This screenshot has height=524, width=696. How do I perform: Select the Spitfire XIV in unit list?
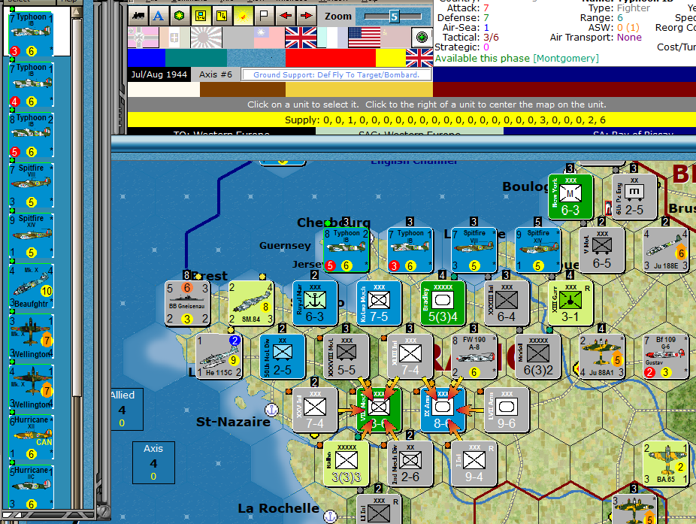pyautogui.click(x=31, y=235)
